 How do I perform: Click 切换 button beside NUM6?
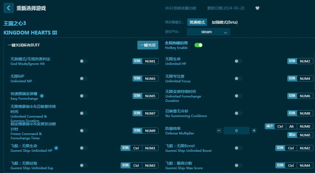click(292, 96)
